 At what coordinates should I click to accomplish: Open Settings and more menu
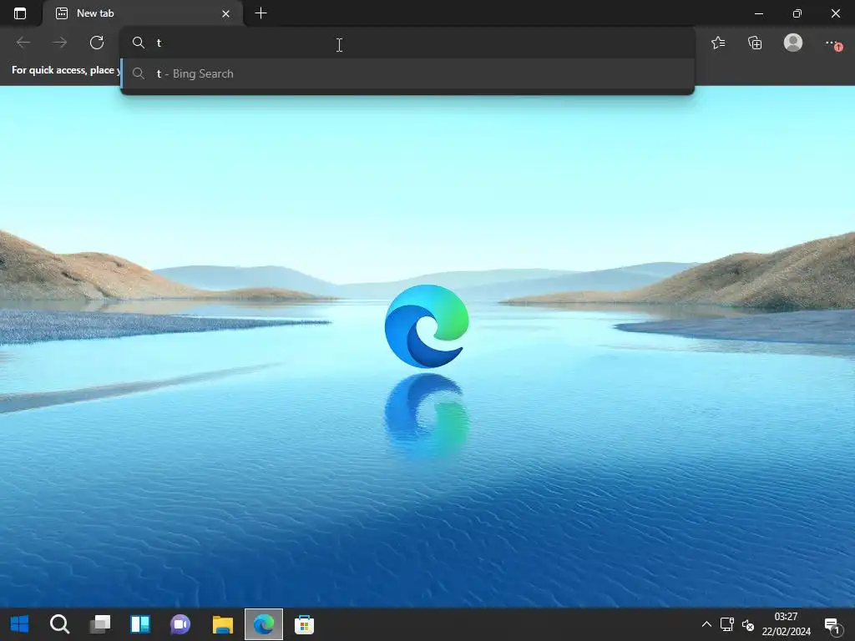pos(832,43)
